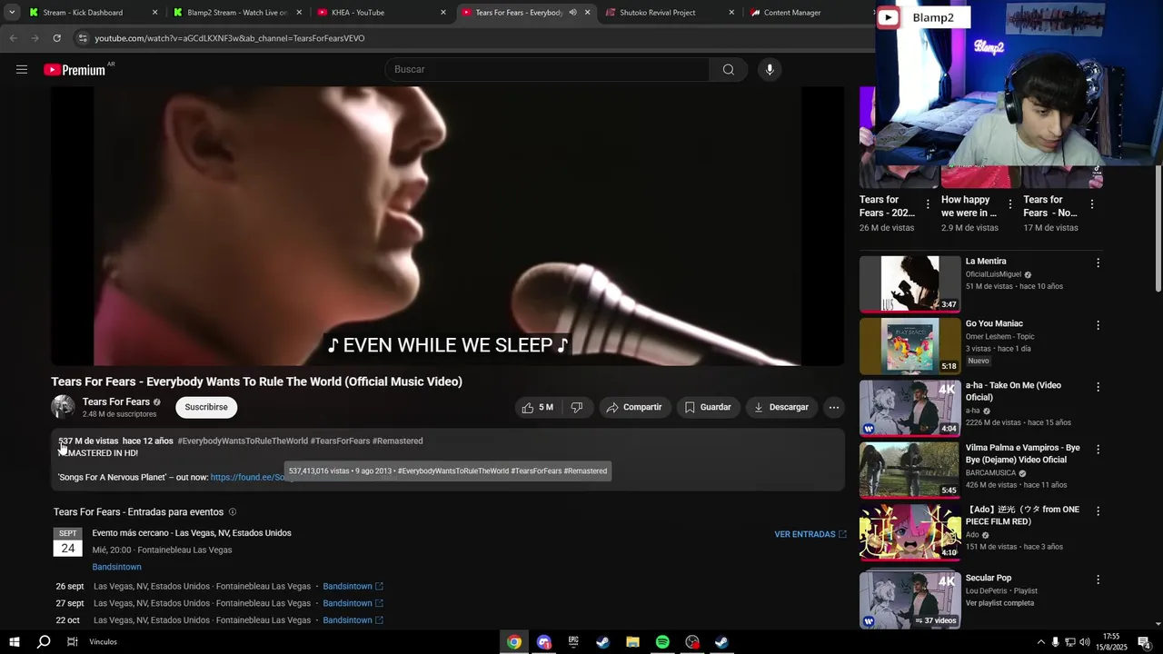This screenshot has height=654, width=1163.
Task: Dislike the video with thumbs-down icon
Action: (x=577, y=407)
